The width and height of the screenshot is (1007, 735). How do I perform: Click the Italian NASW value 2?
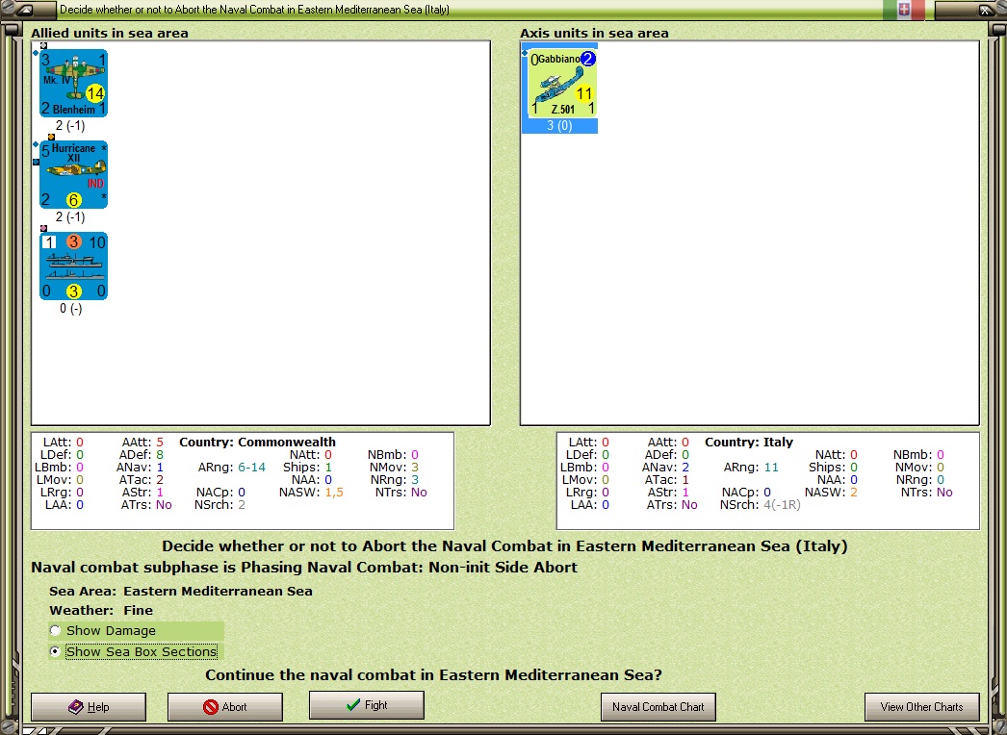pos(854,493)
